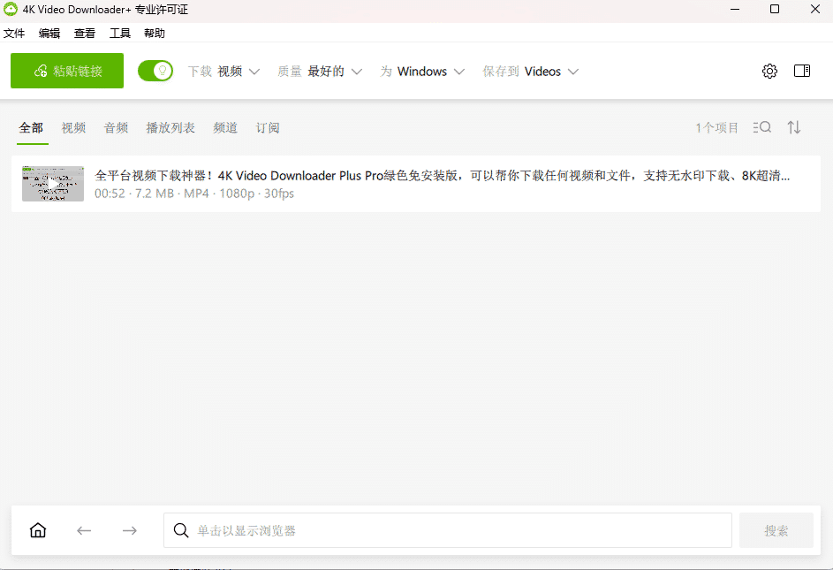The width and height of the screenshot is (833, 570).
Task: Click the forward arrow in browser bar
Action: (x=130, y=530)
